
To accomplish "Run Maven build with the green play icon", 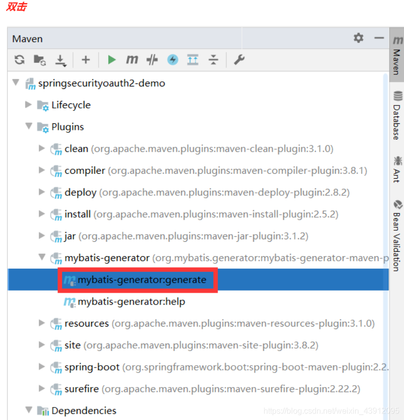I will [111, 60].
